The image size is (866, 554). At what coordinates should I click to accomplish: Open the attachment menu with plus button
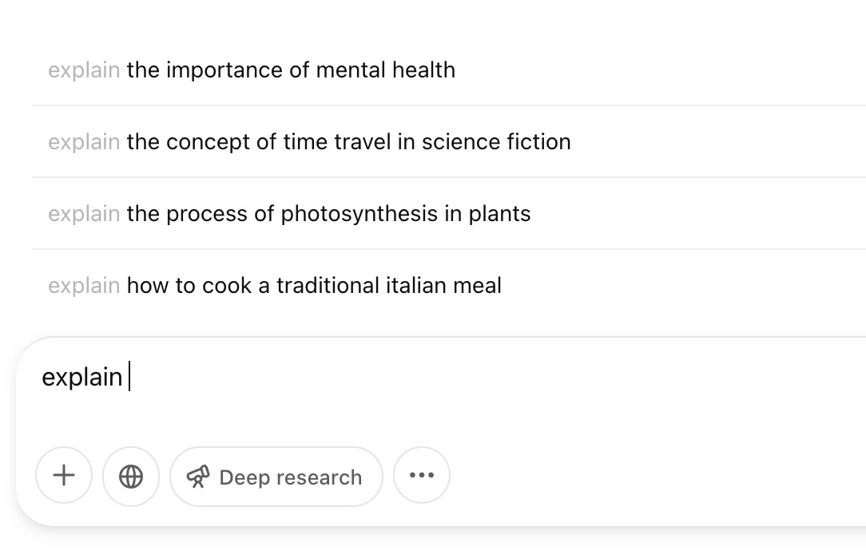pyautogui.click(x=64, y=477)
